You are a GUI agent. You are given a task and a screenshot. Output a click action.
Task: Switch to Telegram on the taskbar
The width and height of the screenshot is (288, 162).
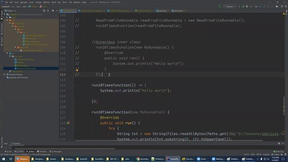pyautogui.click(x=22, y=159)
